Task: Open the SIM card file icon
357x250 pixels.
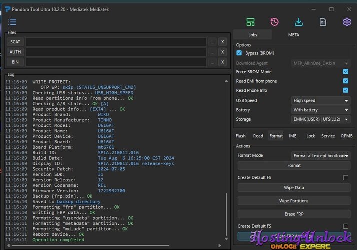Action: [323, 22]
